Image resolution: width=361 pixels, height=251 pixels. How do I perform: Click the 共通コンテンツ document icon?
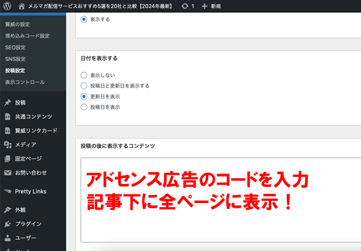8,116
